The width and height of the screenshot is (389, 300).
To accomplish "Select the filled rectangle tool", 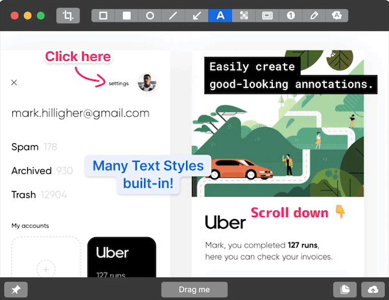I will click(126, 16).
